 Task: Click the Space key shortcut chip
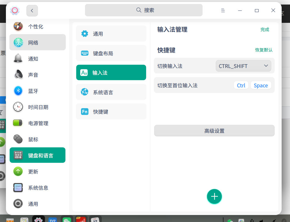[261, 85]
